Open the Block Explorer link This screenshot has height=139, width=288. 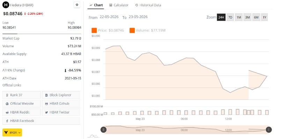pyautogui.click(x=61, y=95)
